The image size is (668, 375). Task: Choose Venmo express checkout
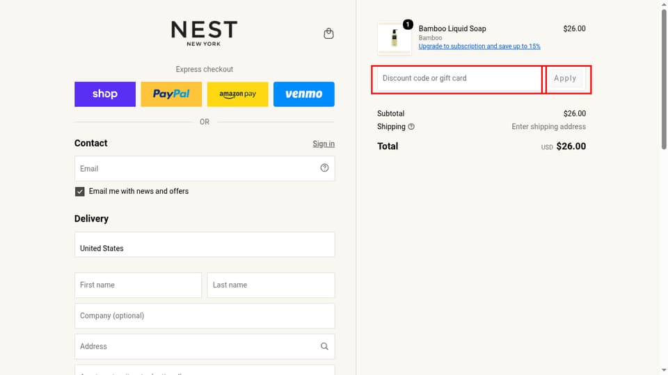[304, 94]
